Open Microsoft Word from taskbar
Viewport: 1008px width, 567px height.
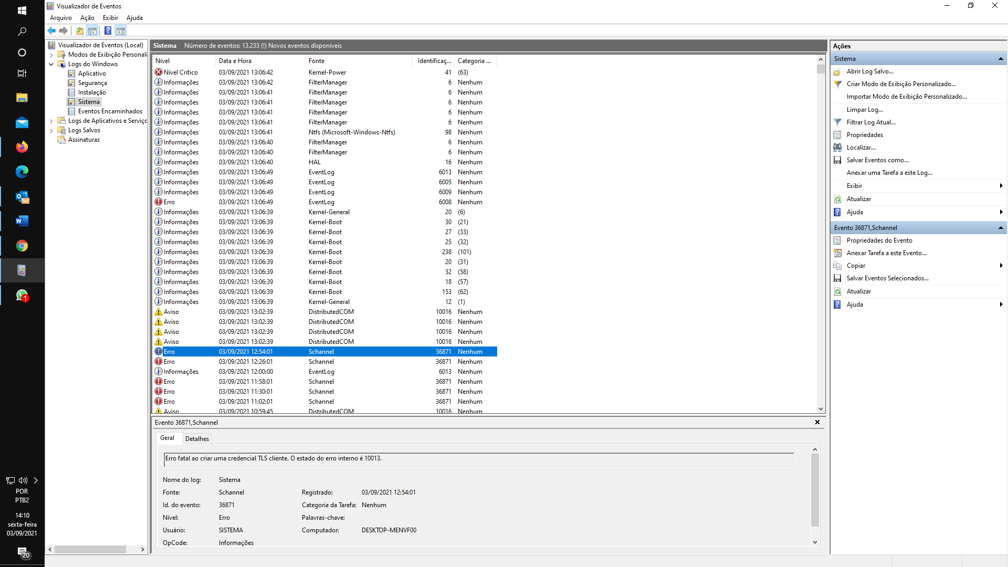[x=22, y=221]
